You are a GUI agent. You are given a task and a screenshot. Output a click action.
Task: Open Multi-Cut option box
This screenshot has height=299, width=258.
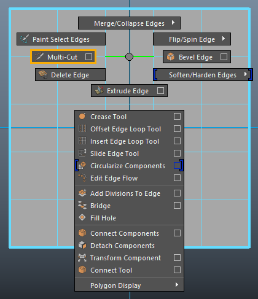88,56
